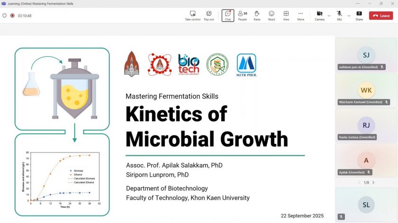
Task: Show the People participant list
Action: tap(242, 16)
